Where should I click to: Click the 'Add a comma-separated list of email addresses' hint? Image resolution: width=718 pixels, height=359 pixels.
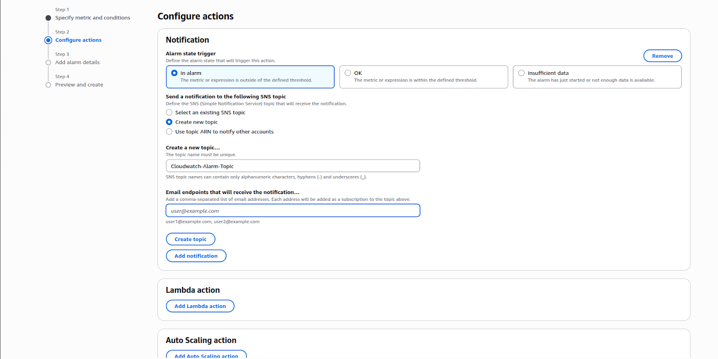point(288,199)
